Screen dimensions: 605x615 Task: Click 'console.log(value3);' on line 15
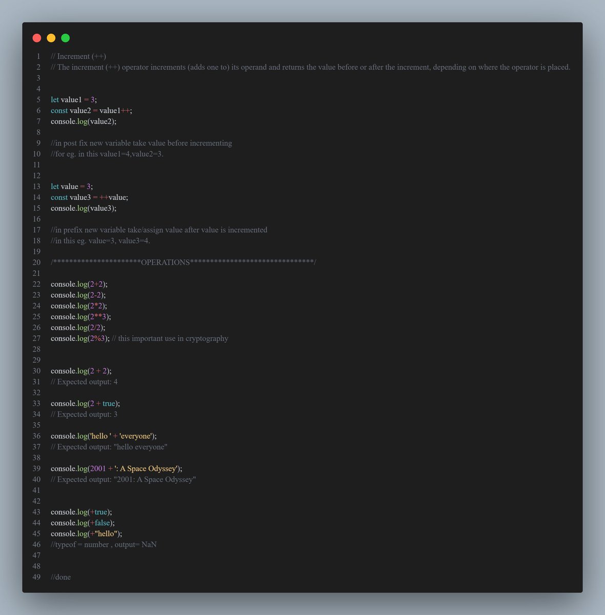click(x=84, y=208)
